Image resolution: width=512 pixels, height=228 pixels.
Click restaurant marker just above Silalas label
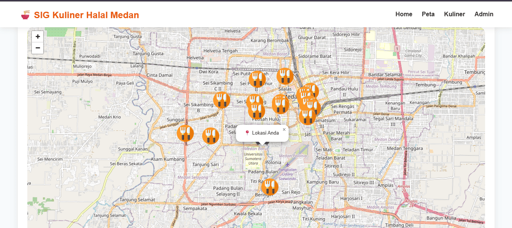point(285,76)
